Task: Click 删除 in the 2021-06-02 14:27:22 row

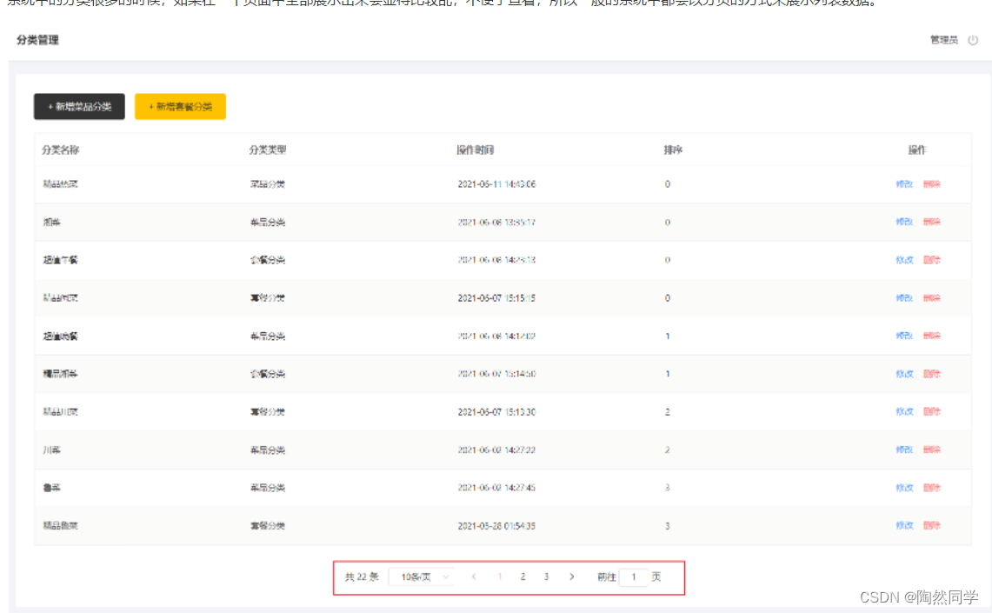Action: pos(932,450)
